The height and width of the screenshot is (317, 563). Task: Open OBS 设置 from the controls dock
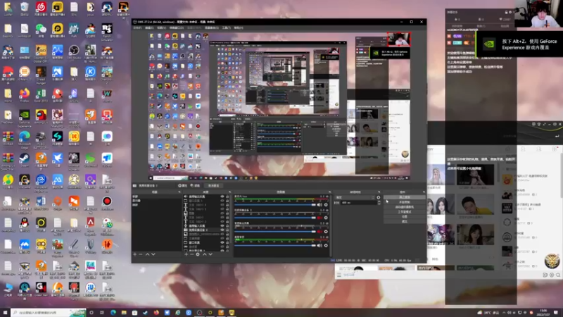click(404, 217)
